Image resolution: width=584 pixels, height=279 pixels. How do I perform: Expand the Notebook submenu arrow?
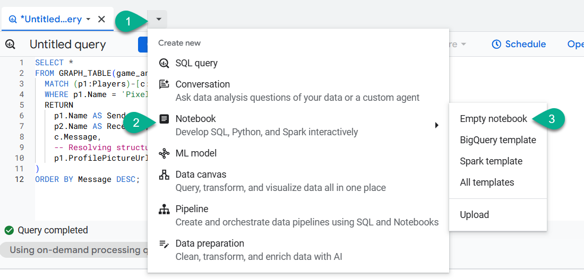[x=436, y=125]
